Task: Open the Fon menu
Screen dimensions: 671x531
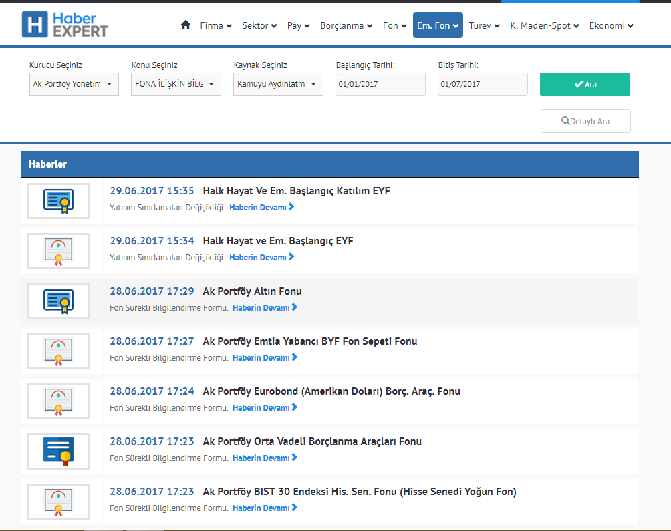Action: point(394,25)
